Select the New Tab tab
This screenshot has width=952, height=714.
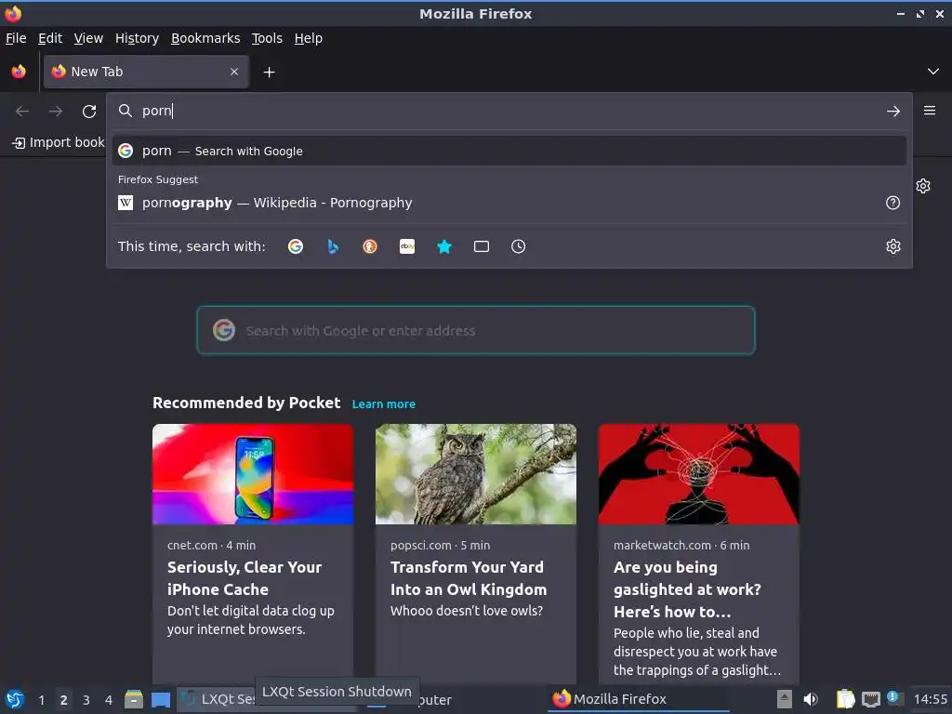146,72
